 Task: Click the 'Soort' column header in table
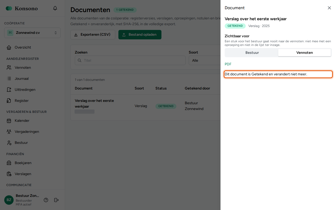(139, 88)
